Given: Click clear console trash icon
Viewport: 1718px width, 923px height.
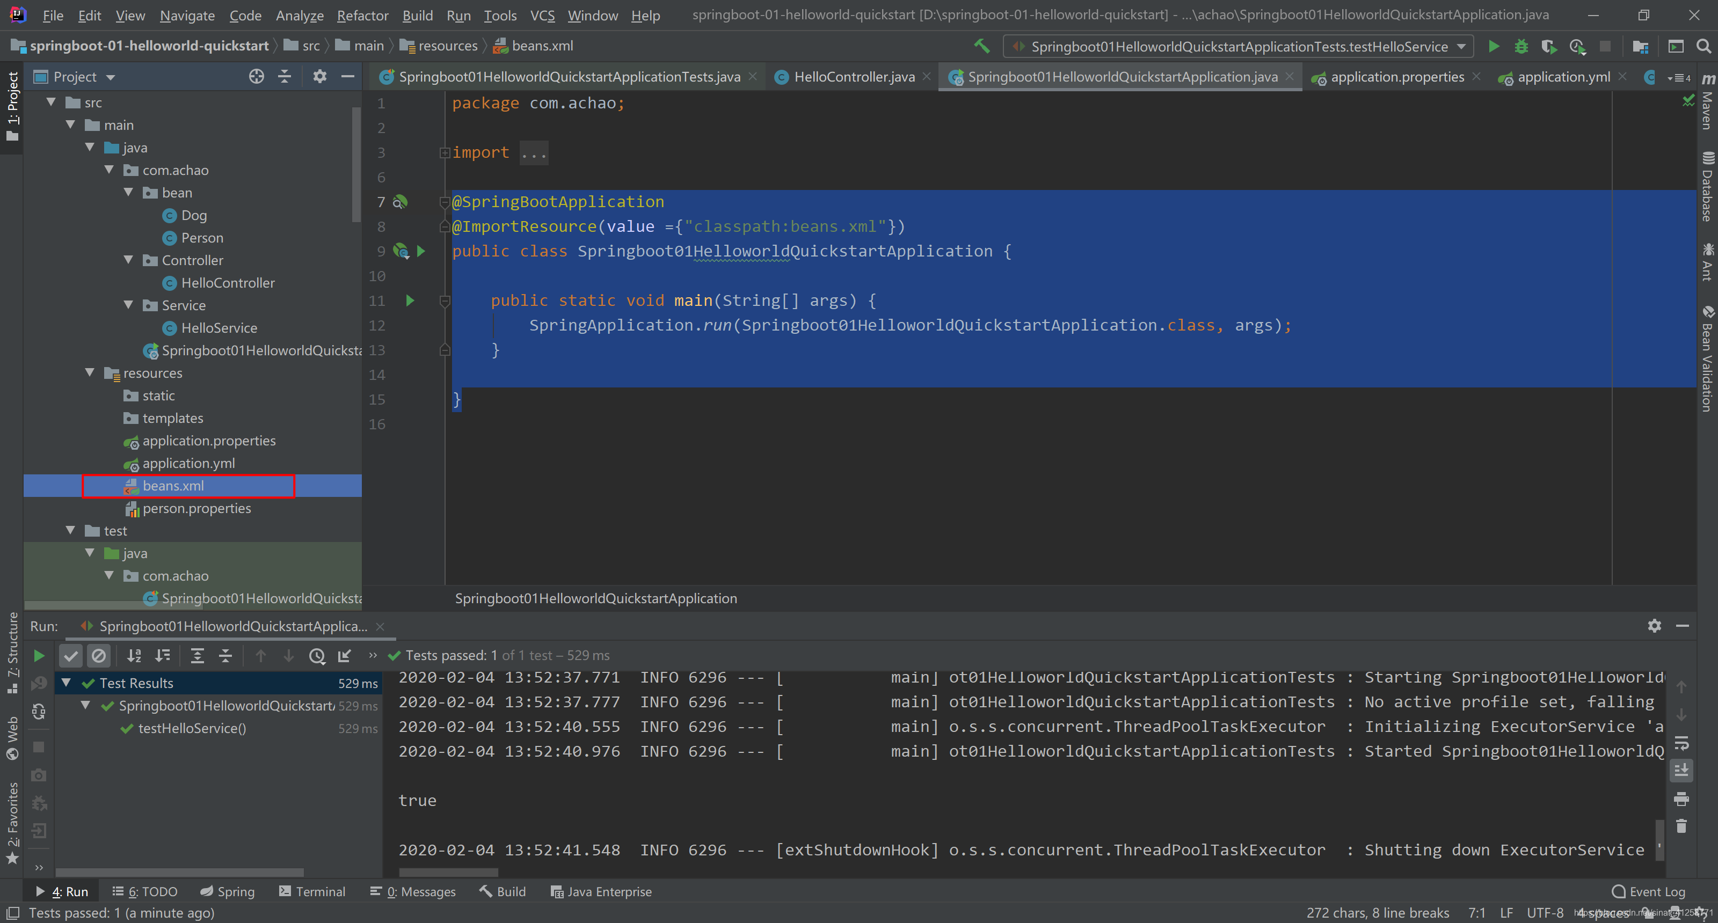Looking at the screenshot, I should coord(1681,826).
